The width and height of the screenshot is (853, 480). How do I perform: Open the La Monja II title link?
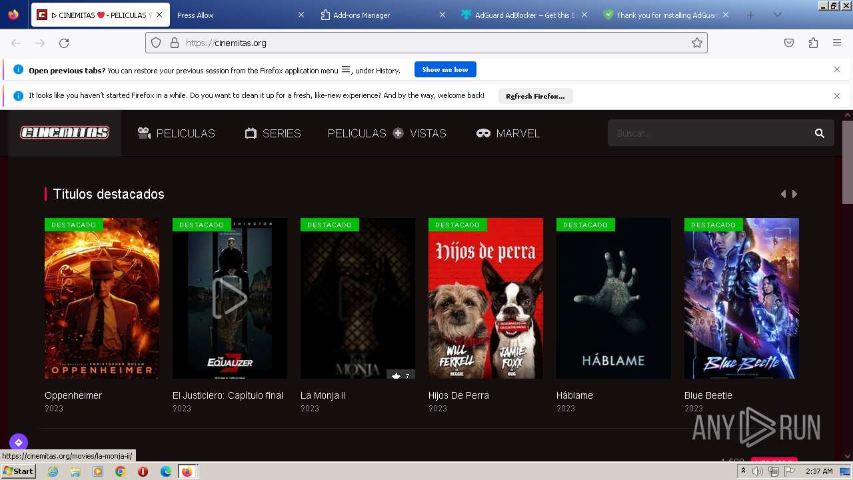click(323, 395)
